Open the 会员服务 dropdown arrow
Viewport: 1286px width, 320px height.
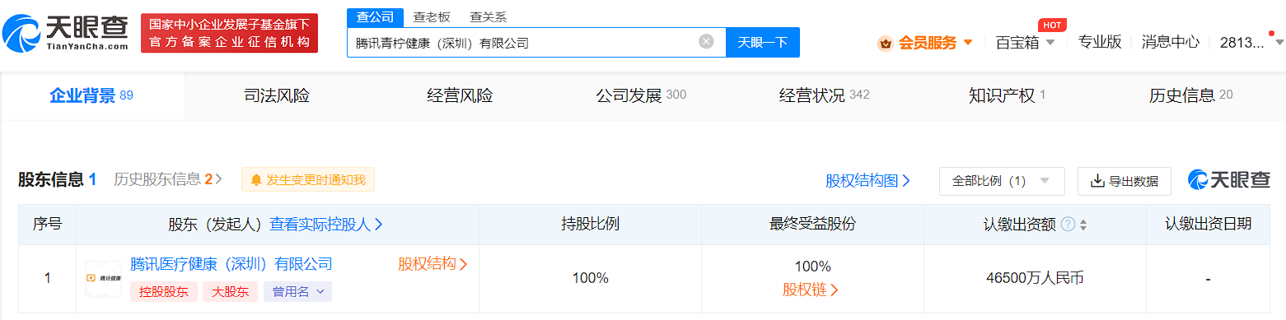point(968,43)
